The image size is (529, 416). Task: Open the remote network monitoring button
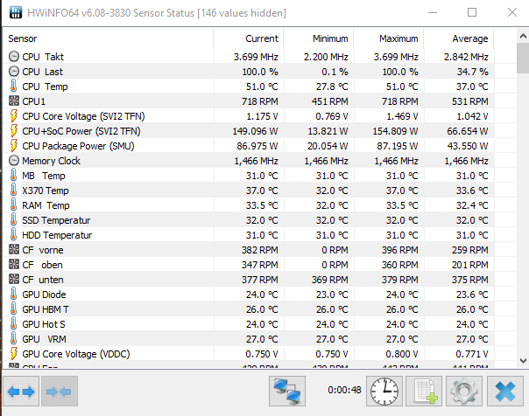pos(287,392)
